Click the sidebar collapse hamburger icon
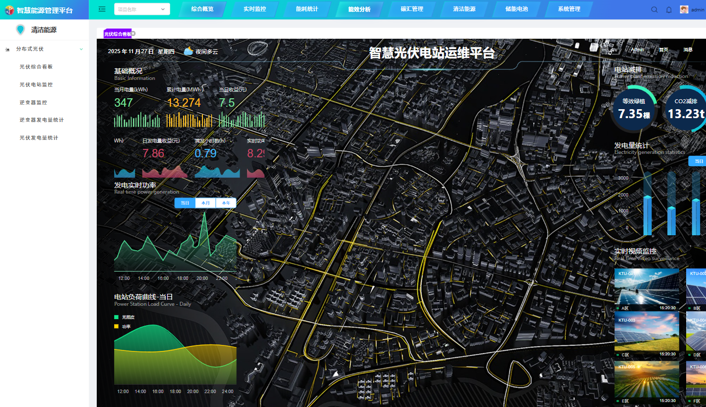Image resolution: width=706 pixels, height=407 pixels. pyautogui.click(x=102, y=9)
